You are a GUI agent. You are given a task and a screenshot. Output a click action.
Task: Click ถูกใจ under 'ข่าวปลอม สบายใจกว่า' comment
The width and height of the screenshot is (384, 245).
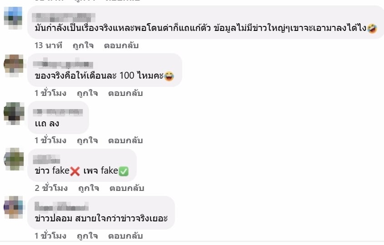pyautogui.click(x=87, y=236)
